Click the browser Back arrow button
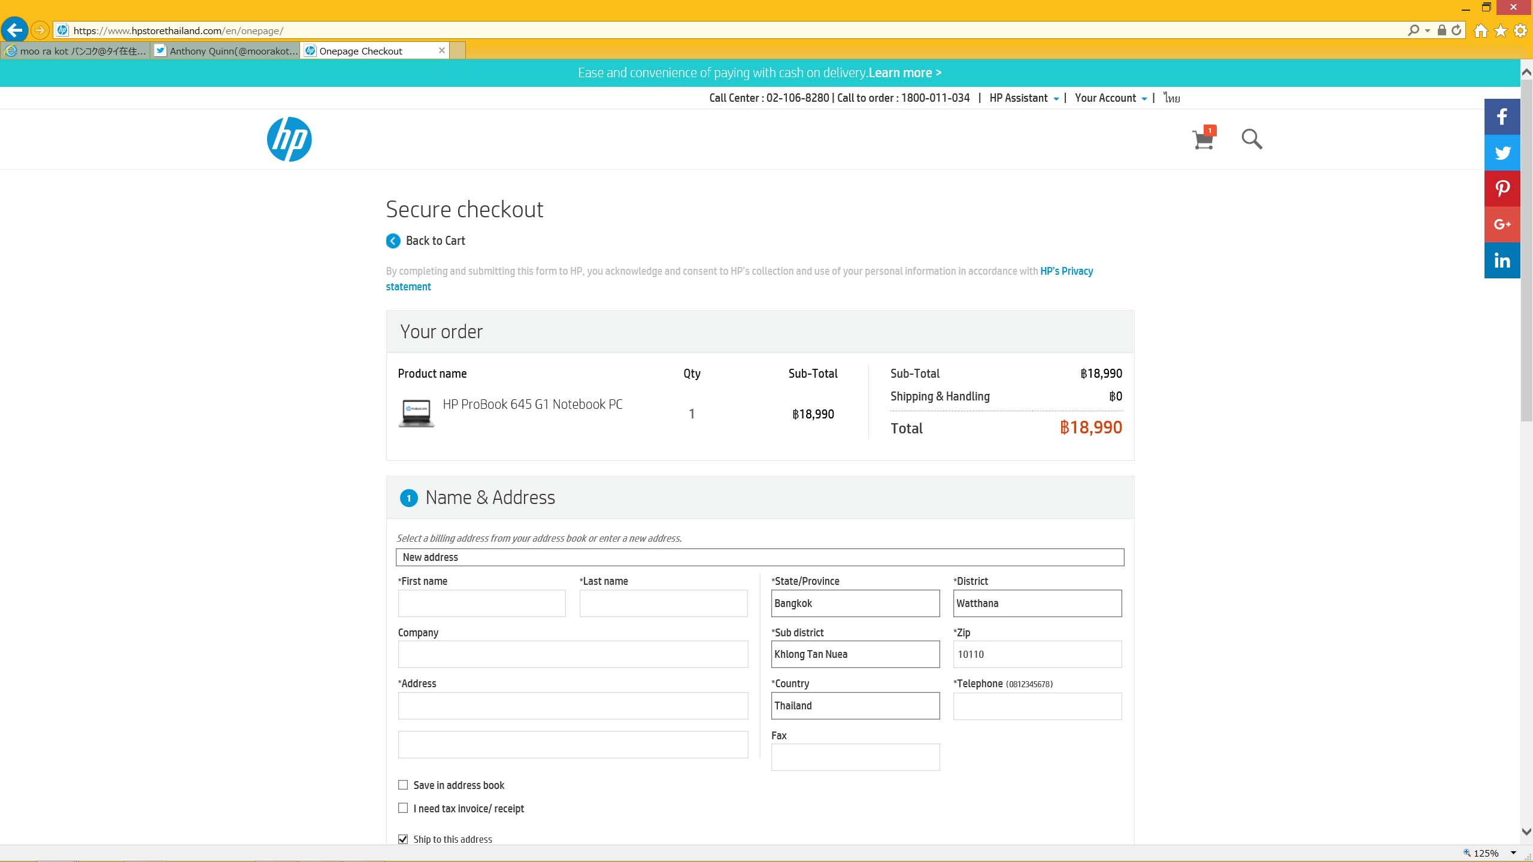 (x=15, y=30)
